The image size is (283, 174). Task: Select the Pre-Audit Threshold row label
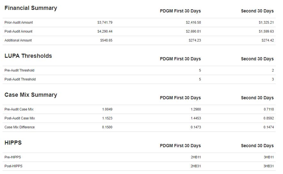[x=19, y=70]
